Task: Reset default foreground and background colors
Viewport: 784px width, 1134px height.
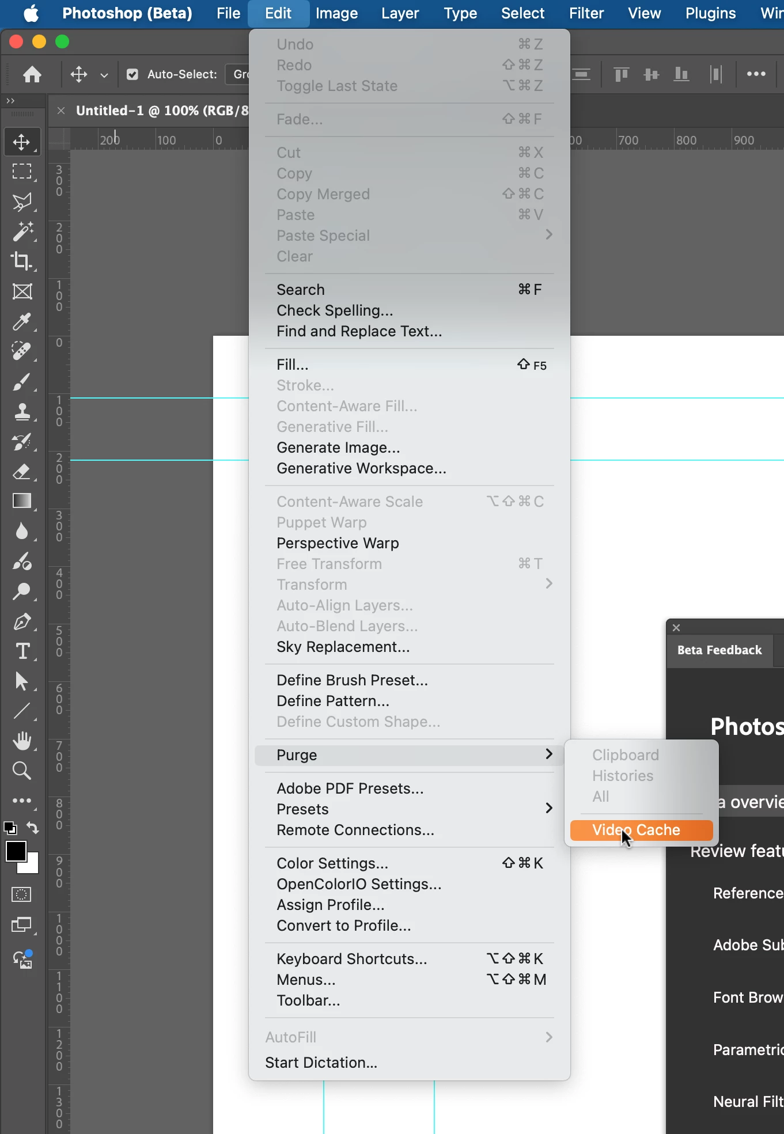Action: tap(10, 828)
